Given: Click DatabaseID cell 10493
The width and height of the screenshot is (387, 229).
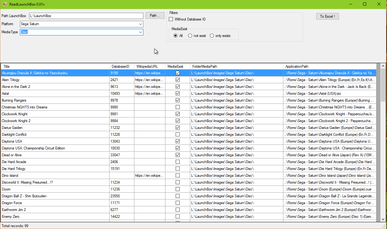Looking at the screenshot, I should coord(122,94).
